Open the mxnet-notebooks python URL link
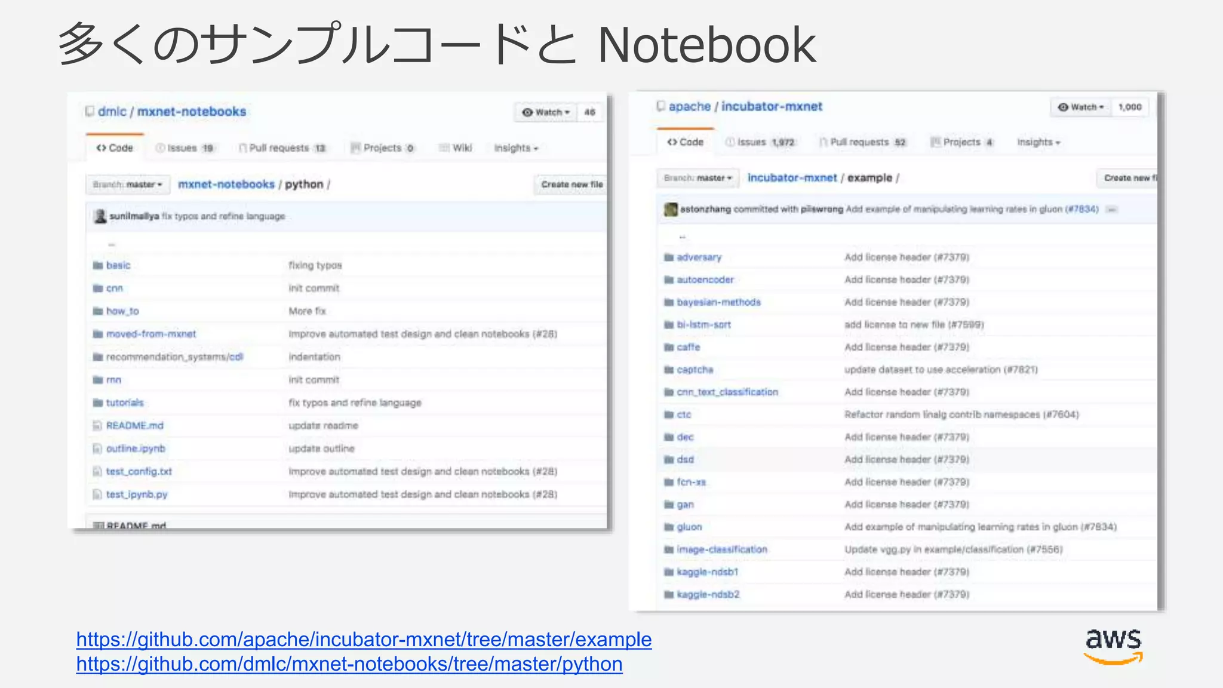 click(349, 664)
